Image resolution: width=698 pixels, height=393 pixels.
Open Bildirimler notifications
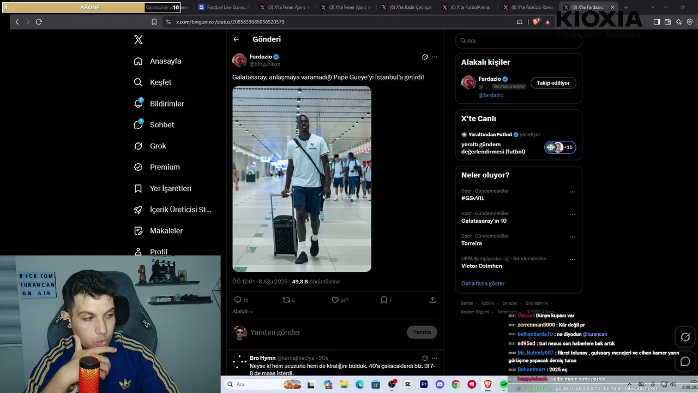[x=159, y=104]
